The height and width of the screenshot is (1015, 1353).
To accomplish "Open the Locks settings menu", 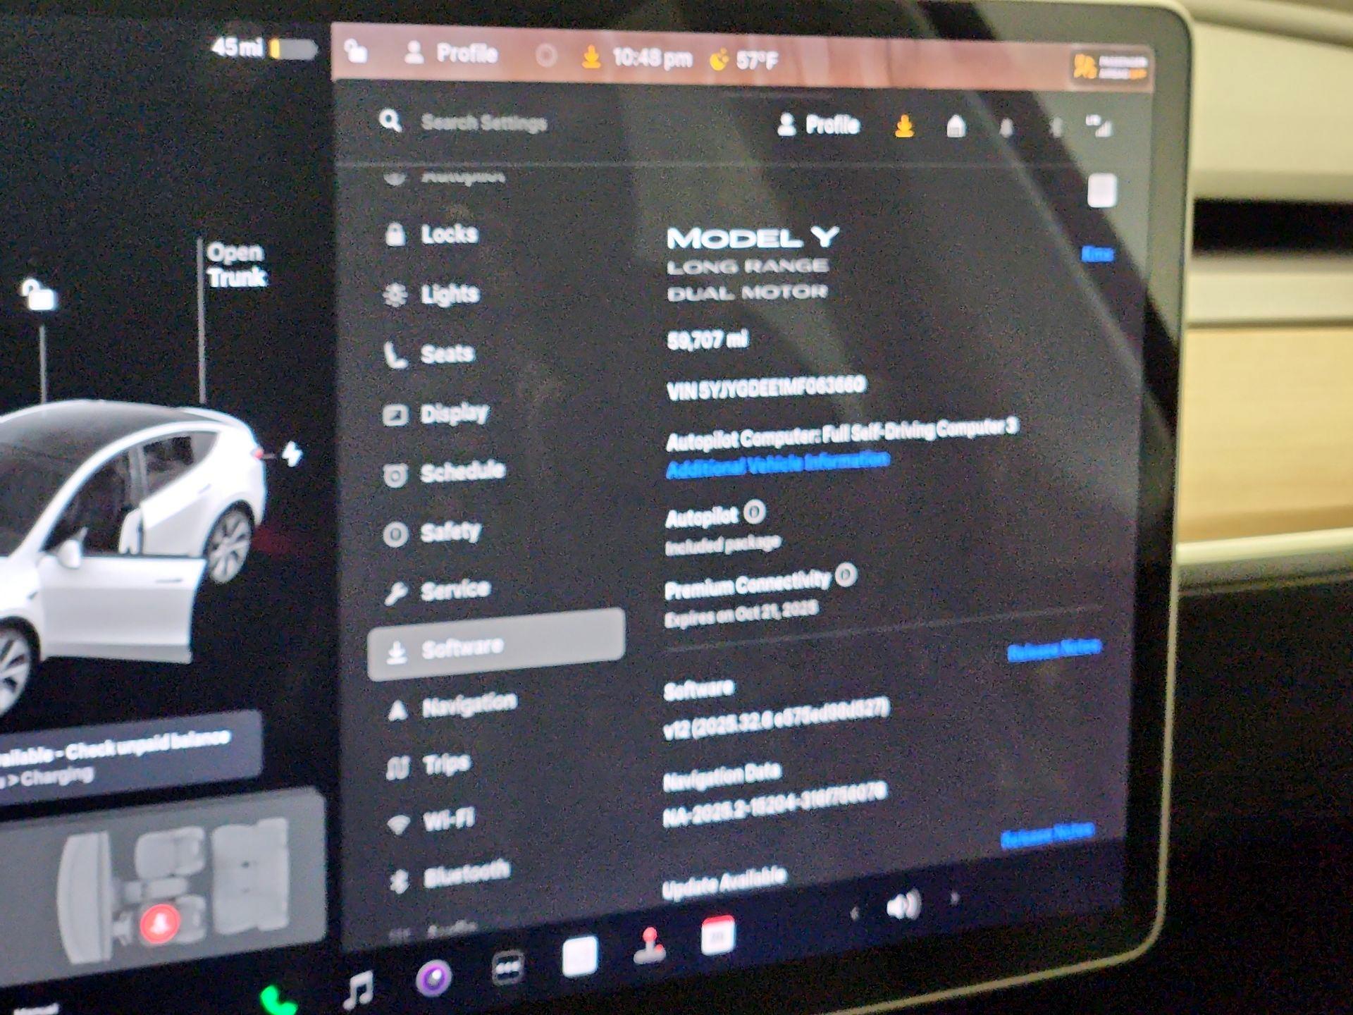I will click(448, 234).
